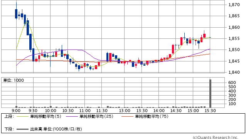Click the orange line legend swatch
Viewport: 246px width, 139px height.
tap(127, 116)
